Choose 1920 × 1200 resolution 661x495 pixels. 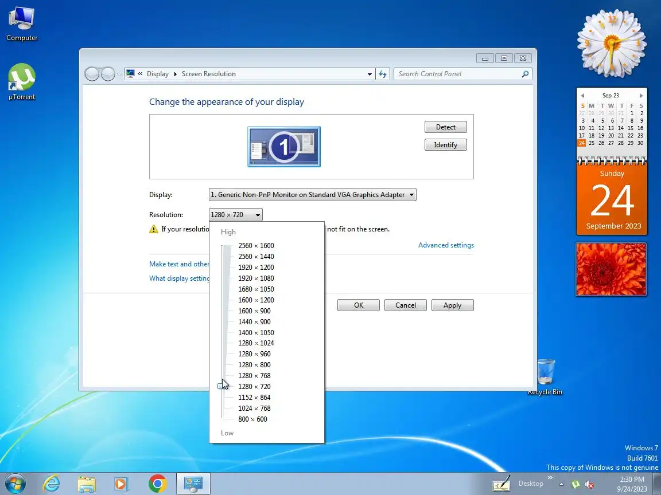pos(256,268)
